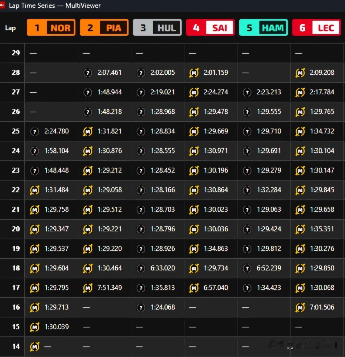Click lap time 1:28.834
The height and width of the screenshot is (357, 345).
(x=163, y=131)
